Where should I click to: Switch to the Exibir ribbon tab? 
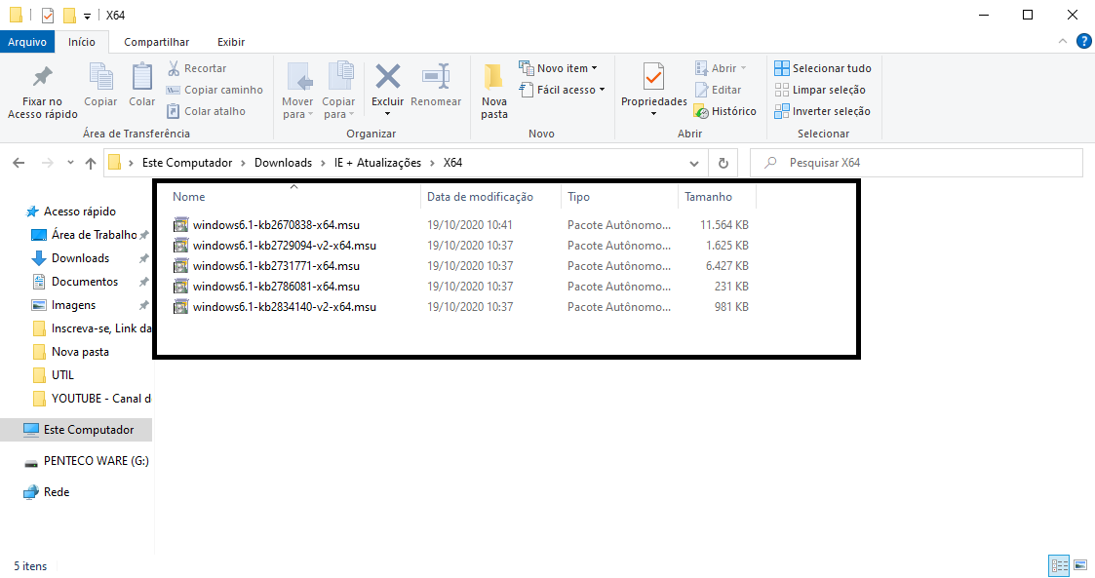(x=231, y=42)
